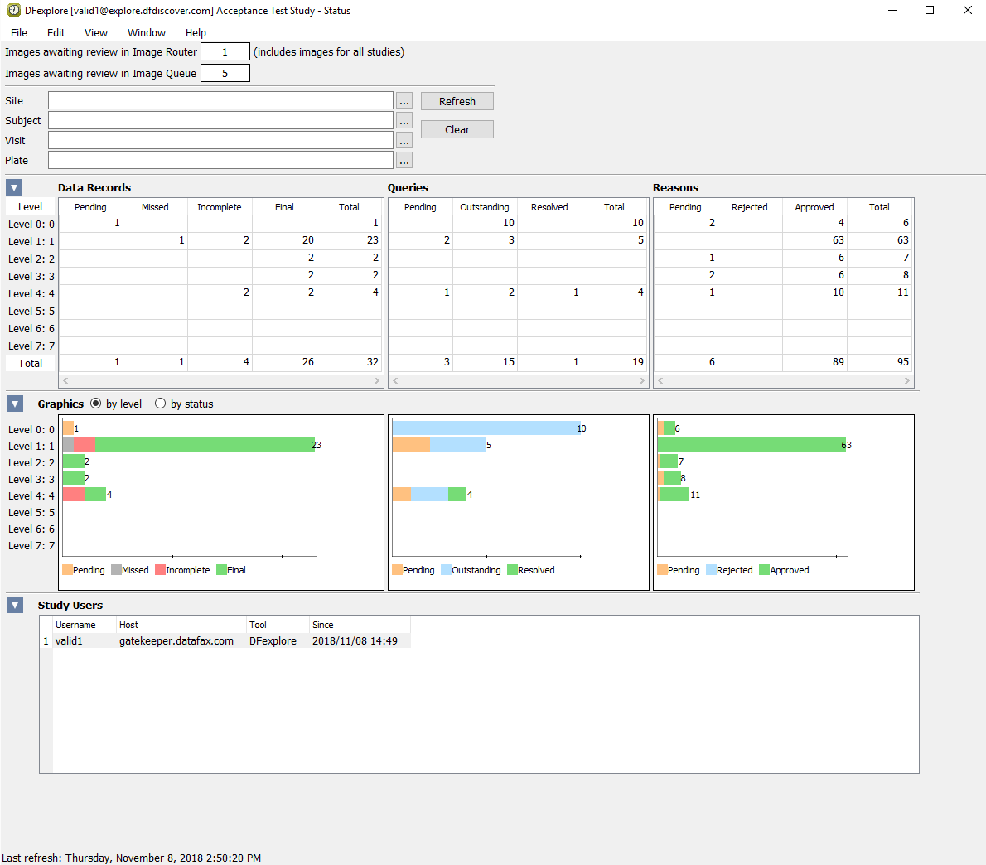Open the Visit selection ellipsis button

[x=404, y=141]
